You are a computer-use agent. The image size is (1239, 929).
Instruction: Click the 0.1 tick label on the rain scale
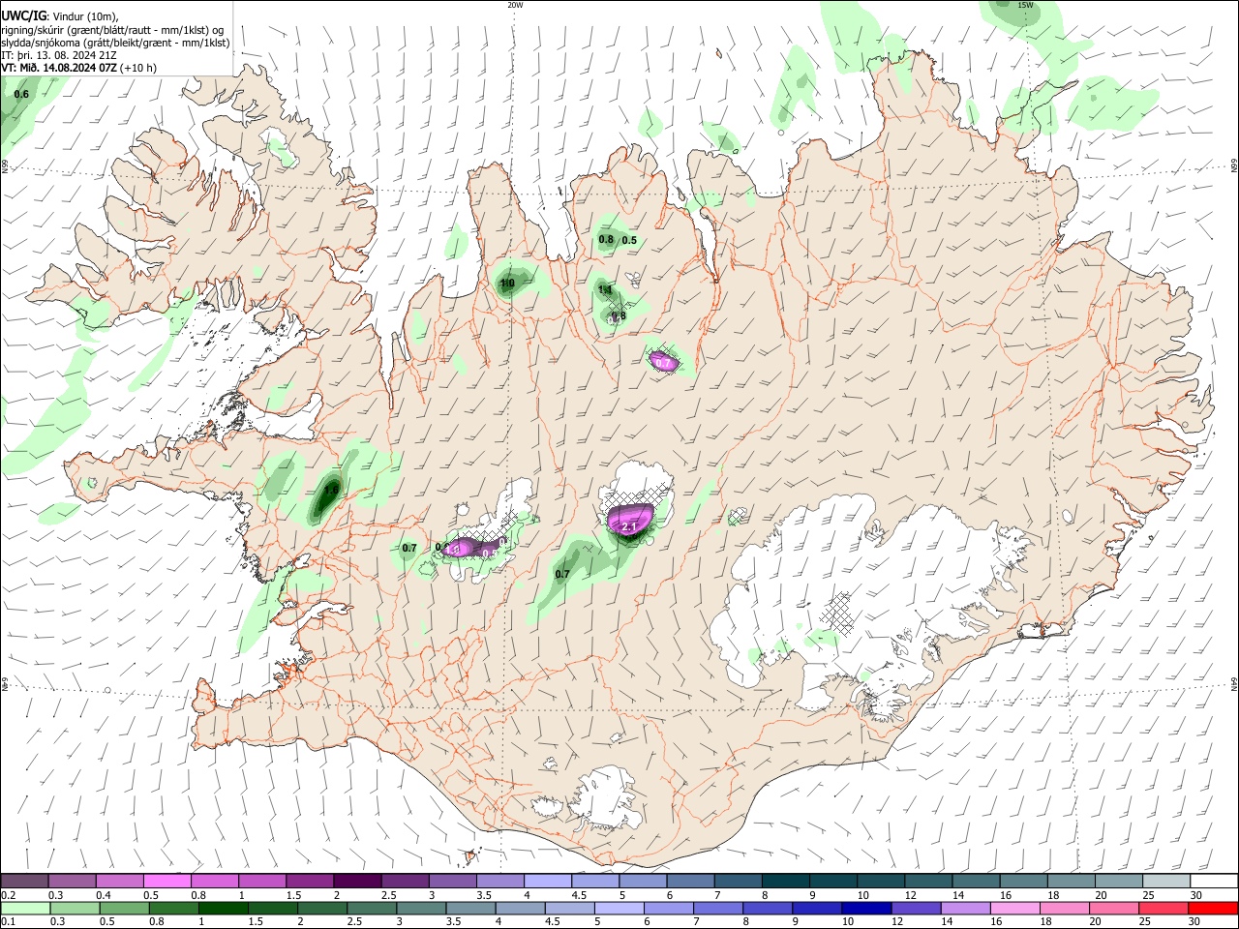[x=8, y=921]
